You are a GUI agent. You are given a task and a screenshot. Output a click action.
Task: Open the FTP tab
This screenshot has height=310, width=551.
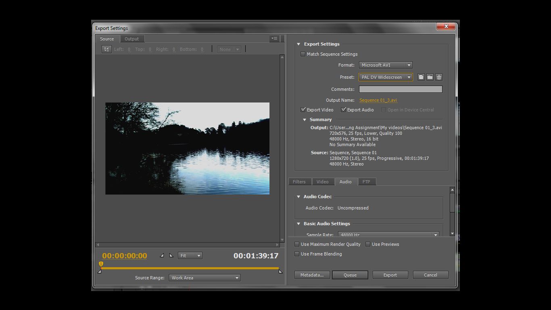366,182
